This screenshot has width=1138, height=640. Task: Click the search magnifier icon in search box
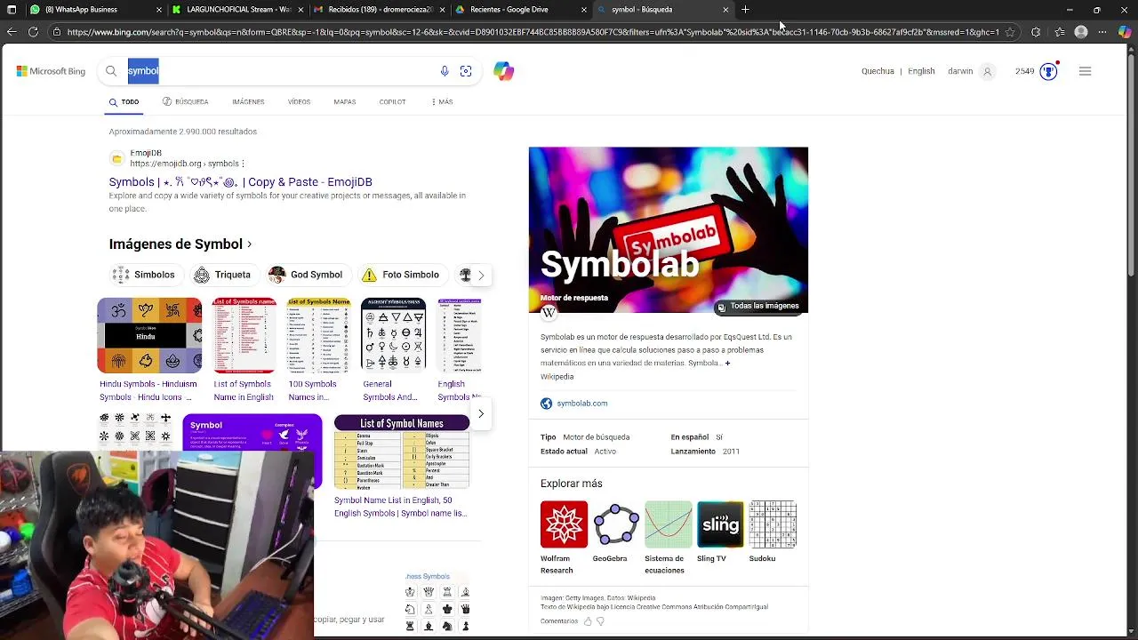coord(111,71)
